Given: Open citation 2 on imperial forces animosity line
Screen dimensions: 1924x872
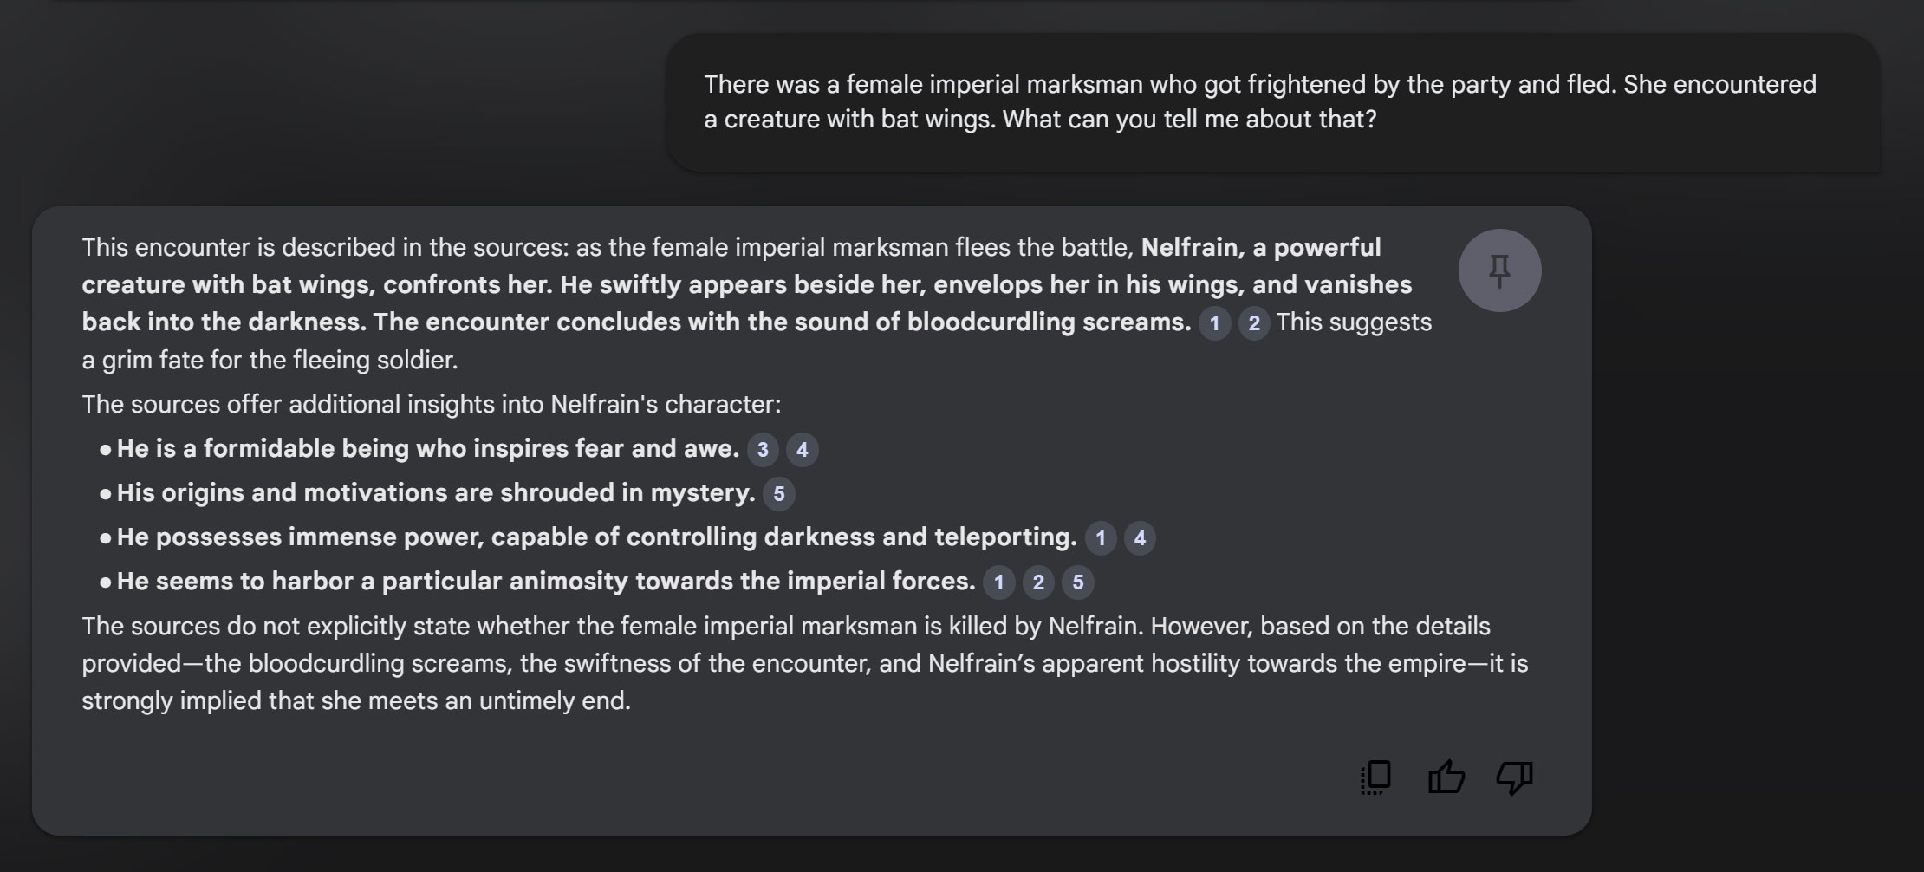Looking at the screenshot, I should 1038,582.
